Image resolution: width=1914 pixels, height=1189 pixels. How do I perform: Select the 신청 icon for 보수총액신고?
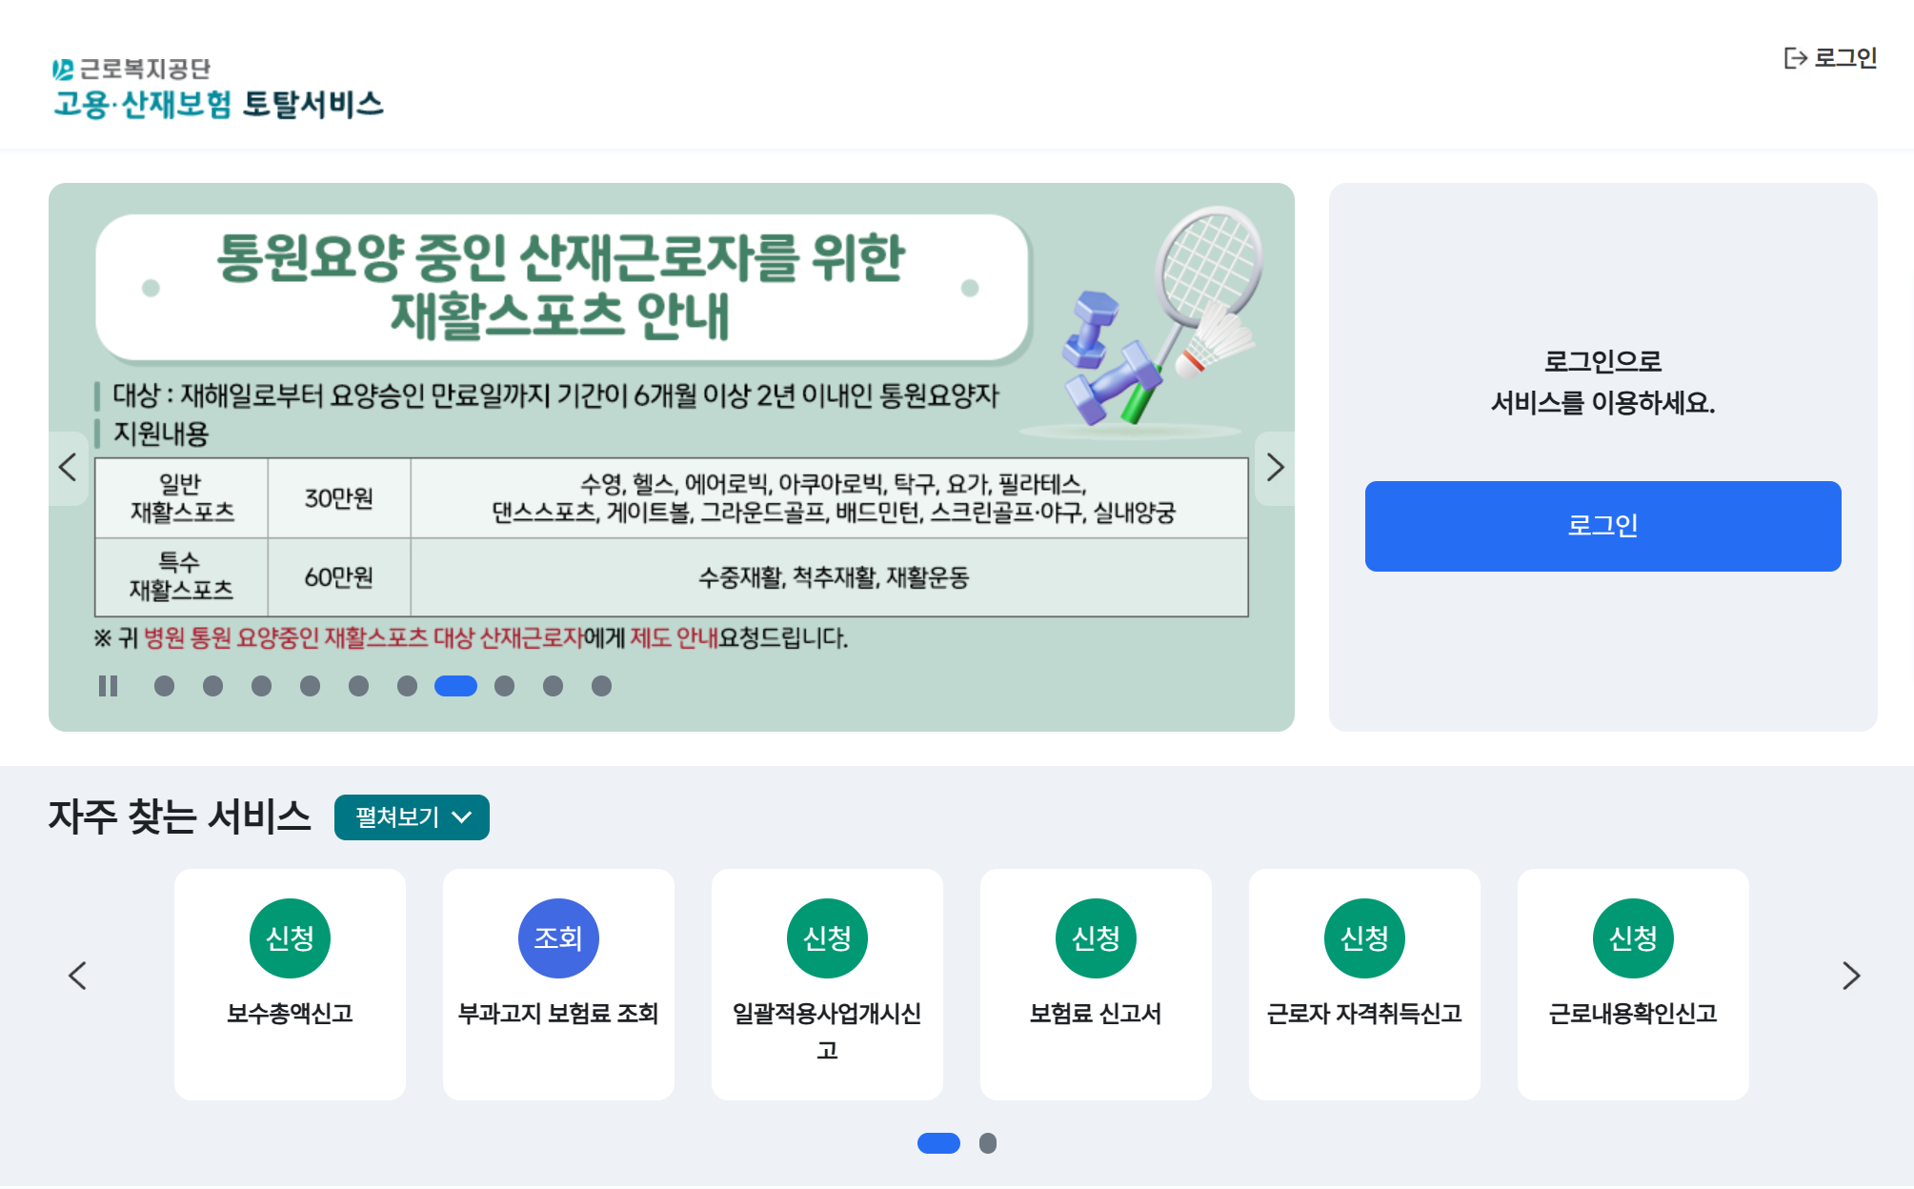coord(290,937)
